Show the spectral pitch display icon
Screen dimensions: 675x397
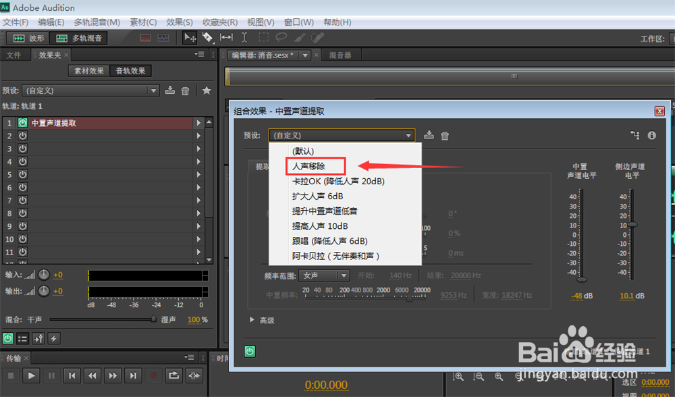(x=163, y=38)
